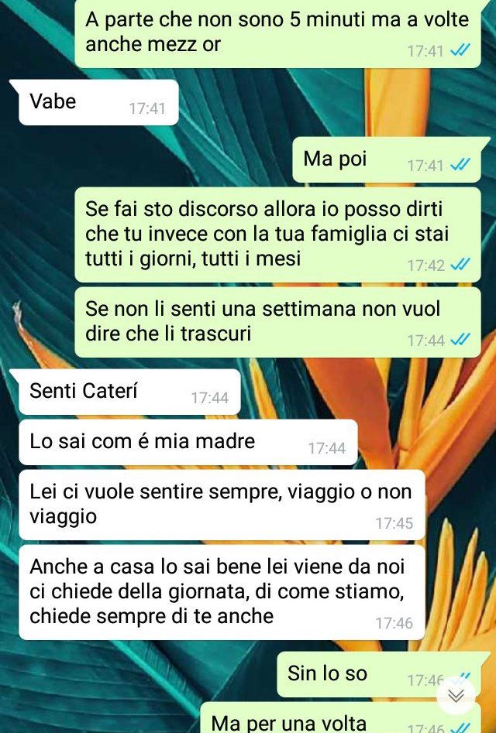The width and height of the screenshot is (496, 733).
Task: Select the 'Anche a casa lo sai bene' message
Action: pyautogui.click(x=222, y=592)
